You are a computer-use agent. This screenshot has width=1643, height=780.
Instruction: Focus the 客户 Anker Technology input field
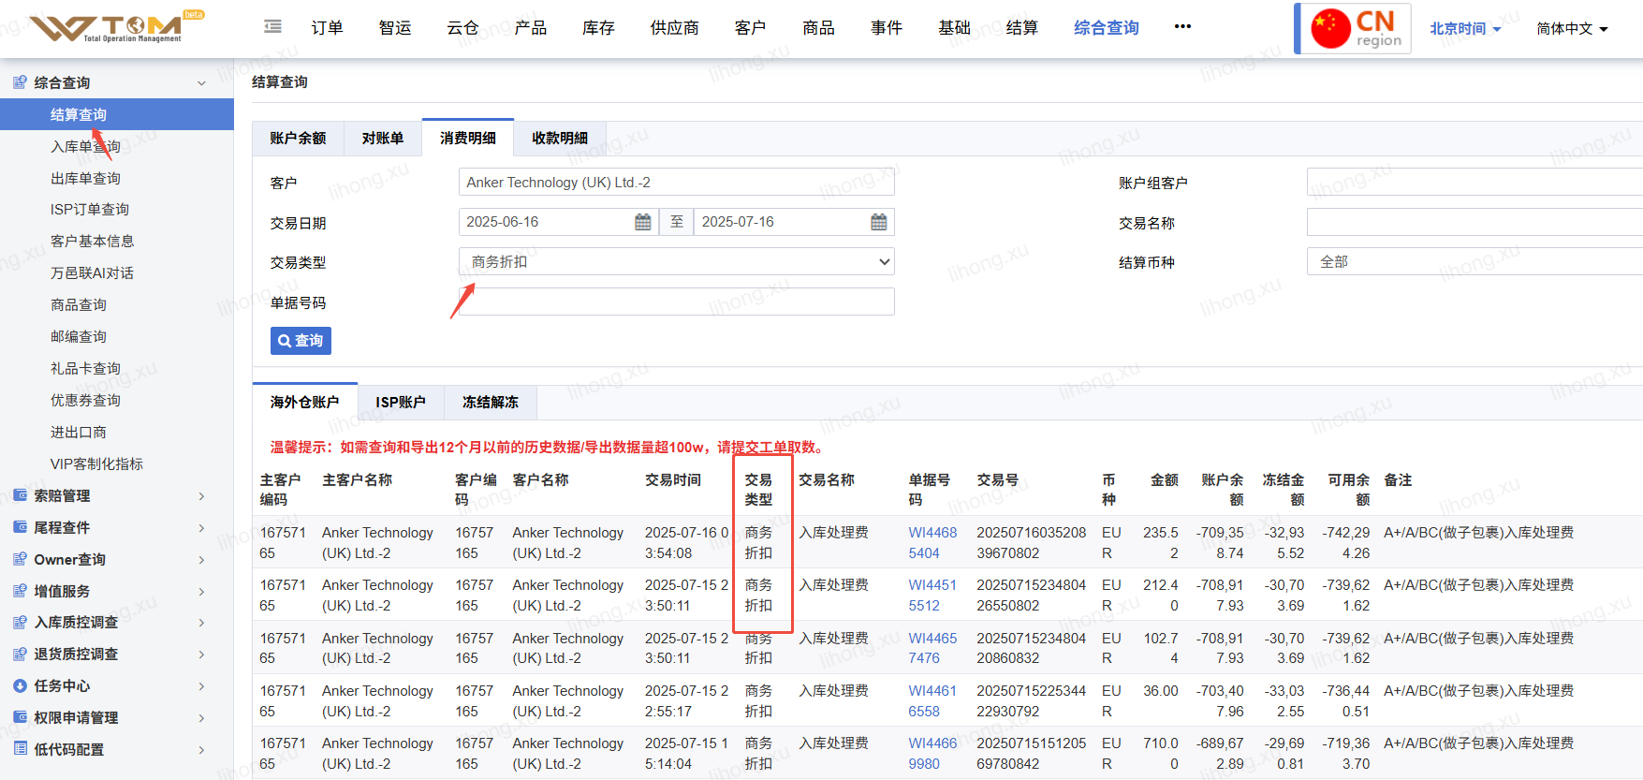tap(676, 182)
